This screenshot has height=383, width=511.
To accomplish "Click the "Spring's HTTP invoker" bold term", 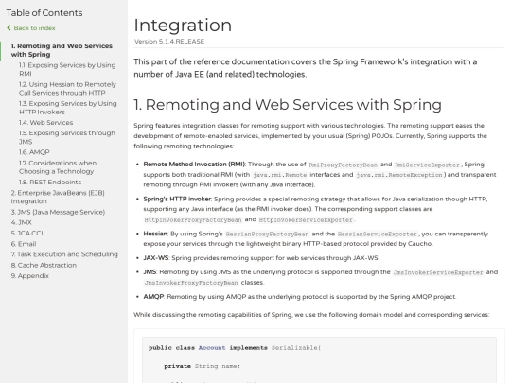I will tap(177, 199).
